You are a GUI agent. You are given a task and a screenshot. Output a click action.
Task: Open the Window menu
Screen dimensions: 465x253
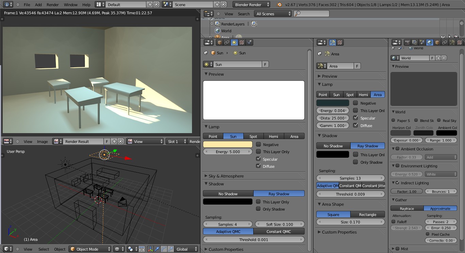tap(71, 4)
